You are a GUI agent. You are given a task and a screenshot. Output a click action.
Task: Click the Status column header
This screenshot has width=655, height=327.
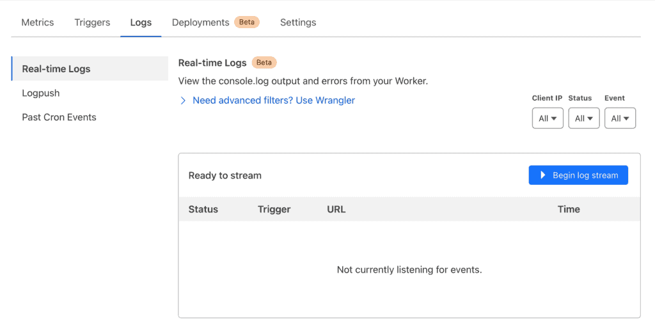point(203,209)
